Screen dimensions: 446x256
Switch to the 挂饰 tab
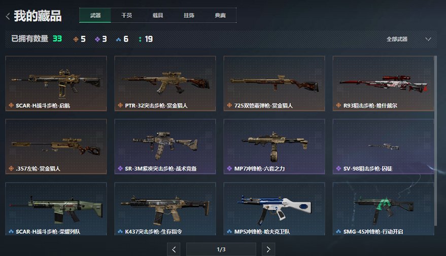[x=189, y=15]
